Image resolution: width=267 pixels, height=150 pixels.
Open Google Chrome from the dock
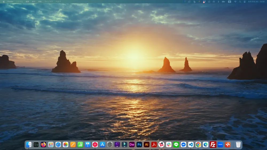pos(198,144)
